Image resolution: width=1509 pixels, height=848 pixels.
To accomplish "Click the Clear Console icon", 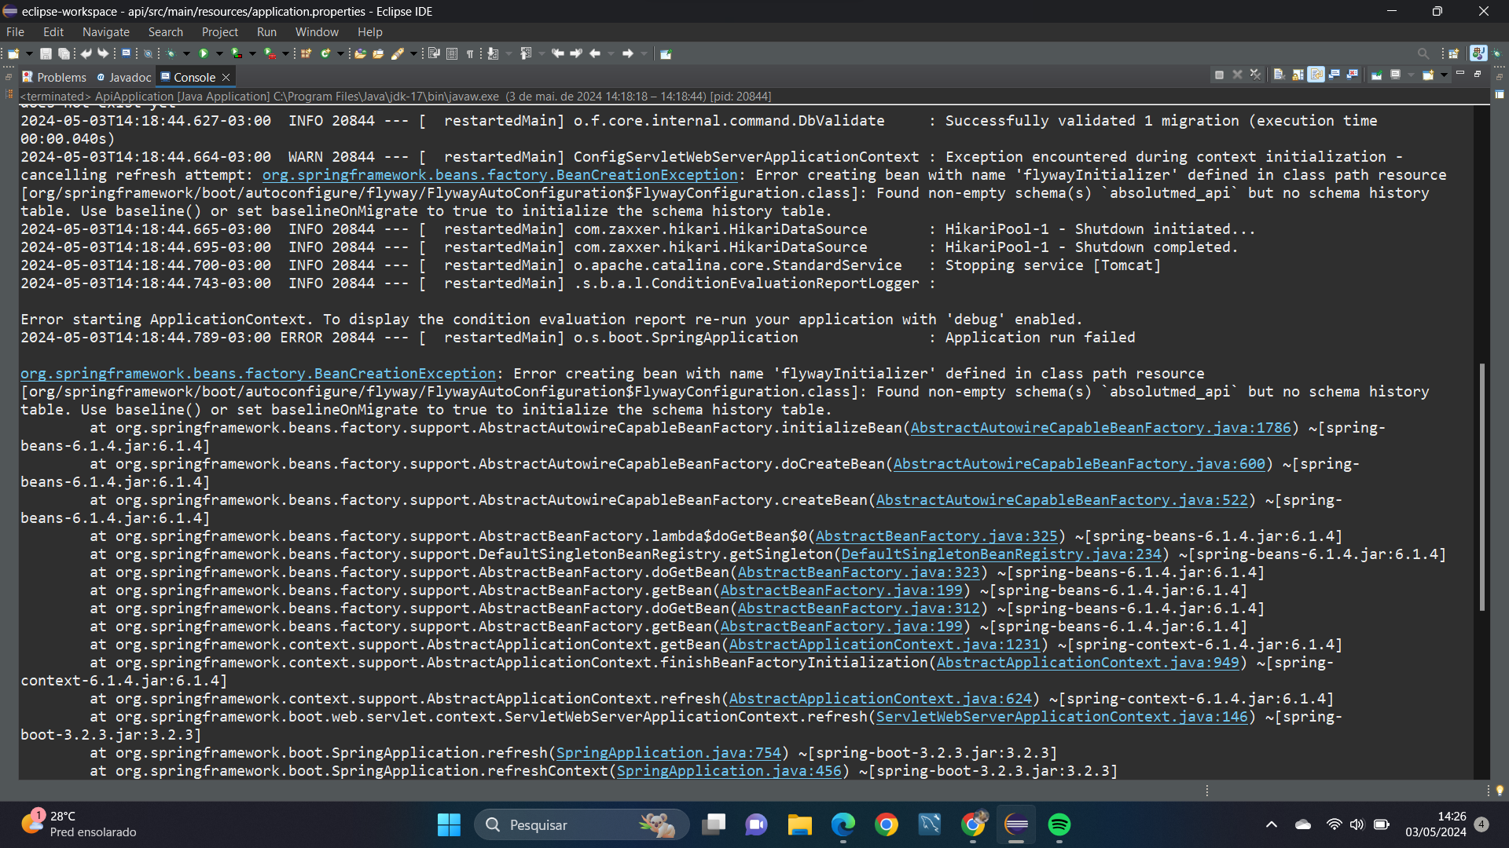I will point(1280,75).
